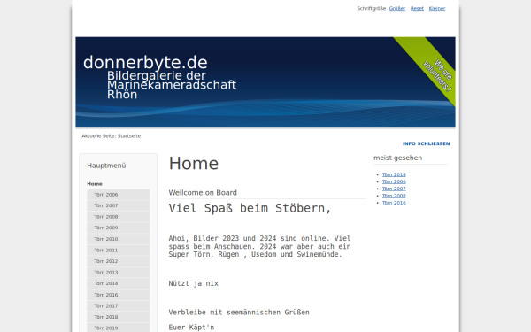Select Törn 2009 in the Hauptmenü
This screenshot has width=531, height=332.
[118, 228]
